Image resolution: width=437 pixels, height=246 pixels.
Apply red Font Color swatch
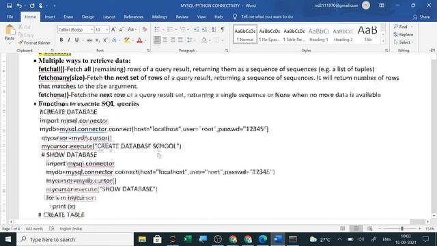click(139, 40)
